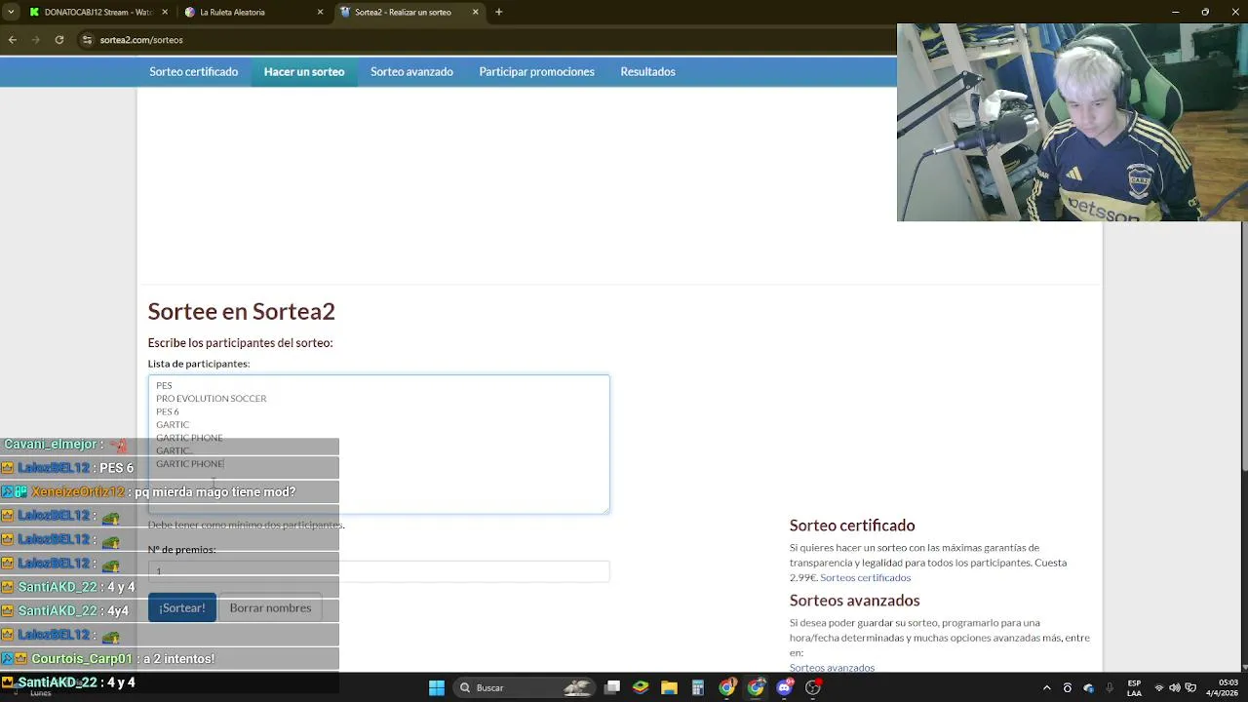1248x702 pixels.
Task: Open a new browser tab
Action: tap(498, 12)
